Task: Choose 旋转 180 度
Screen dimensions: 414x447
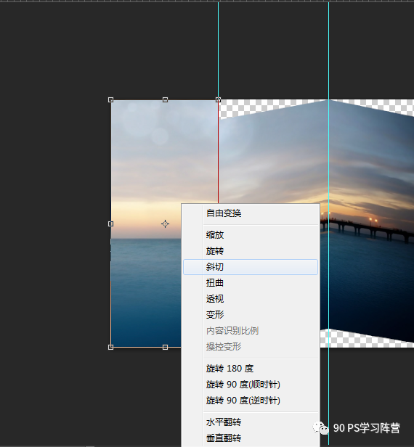Action: click(x=251, y=369)
